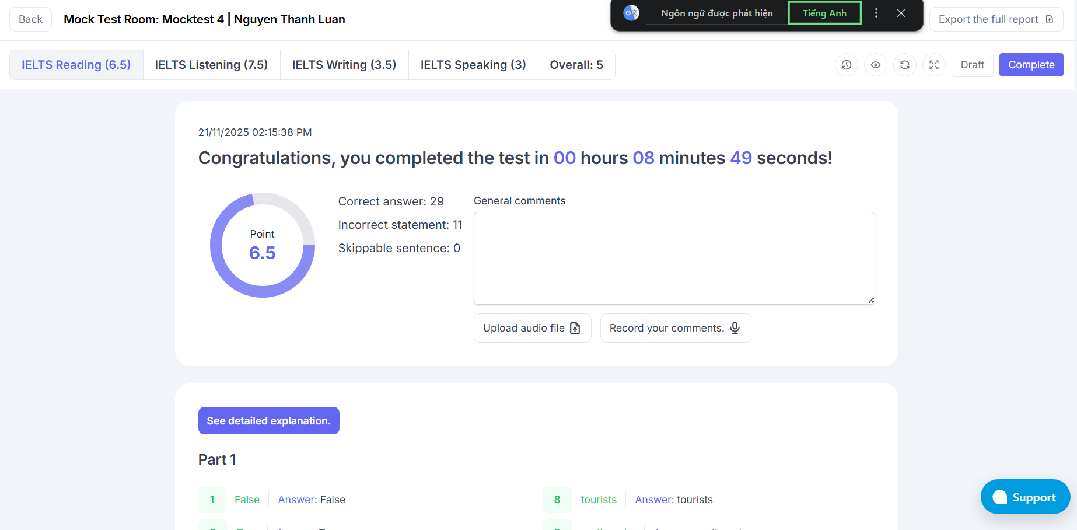Click Record your comments button

[x=676, y=328]
